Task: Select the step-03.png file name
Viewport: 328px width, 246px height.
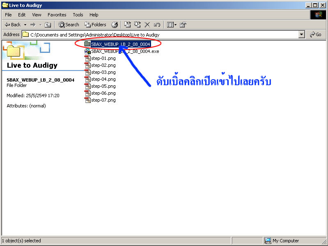Action: click(103, 72)
